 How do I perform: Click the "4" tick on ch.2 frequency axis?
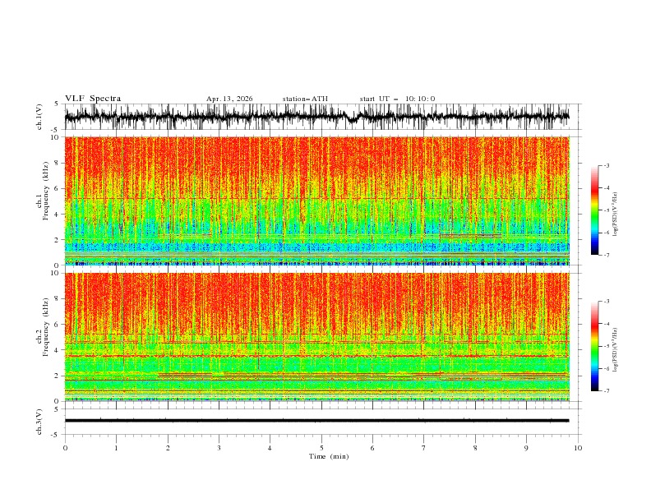tap(57, 350)
